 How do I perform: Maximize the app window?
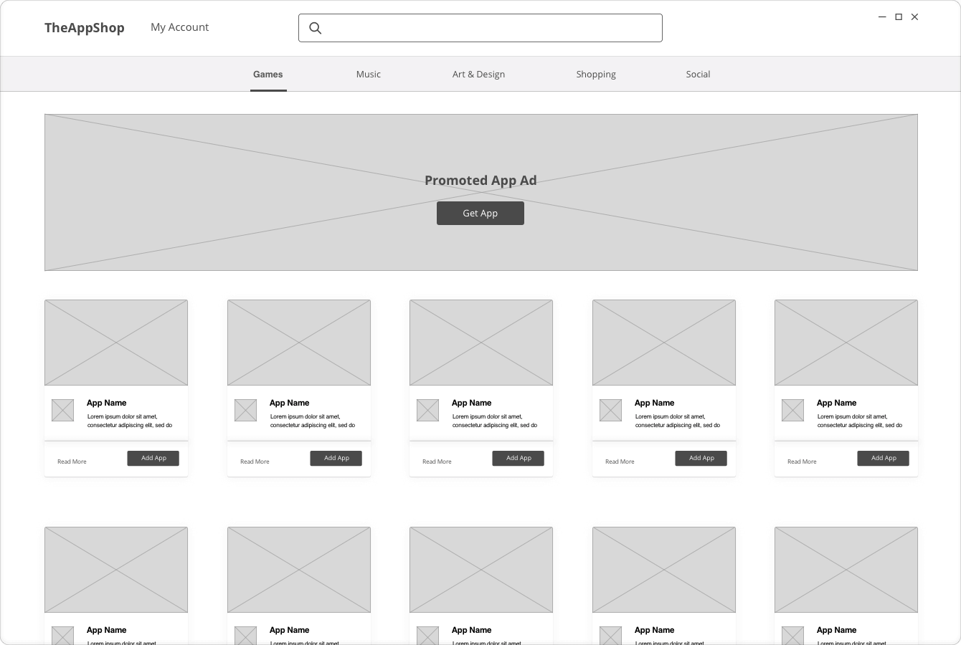pyautogui.click(x=898, y=17)
